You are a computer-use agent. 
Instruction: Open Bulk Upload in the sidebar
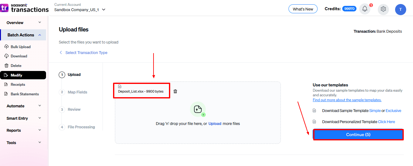(20, 47)
